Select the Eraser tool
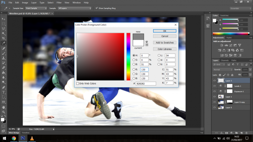 (3, 68)
